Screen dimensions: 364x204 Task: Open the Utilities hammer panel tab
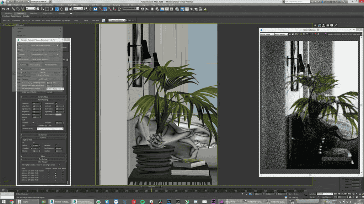[x=336, y=25]
